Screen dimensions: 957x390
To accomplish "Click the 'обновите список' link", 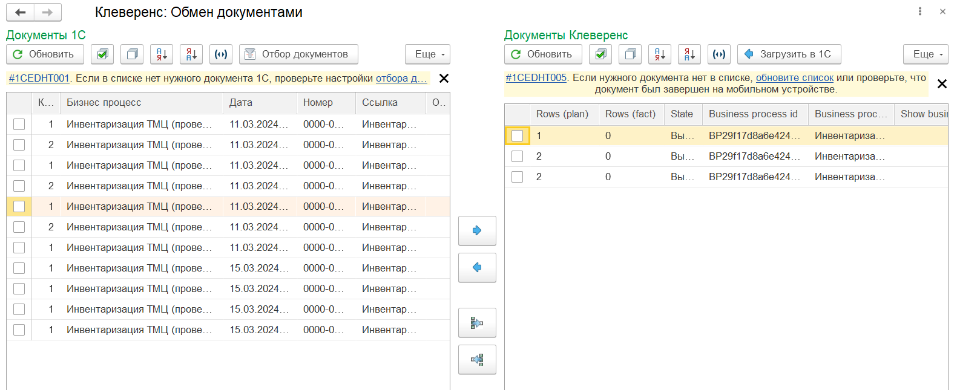I will (795, 78).
